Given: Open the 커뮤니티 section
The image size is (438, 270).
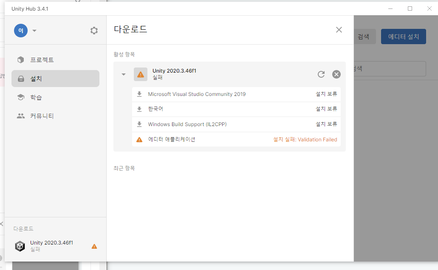Looking at the screenshot, I should (55, 116).
